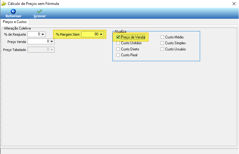
Task: Tick the Custo Simples checkbox
Action: click(162, 43)
